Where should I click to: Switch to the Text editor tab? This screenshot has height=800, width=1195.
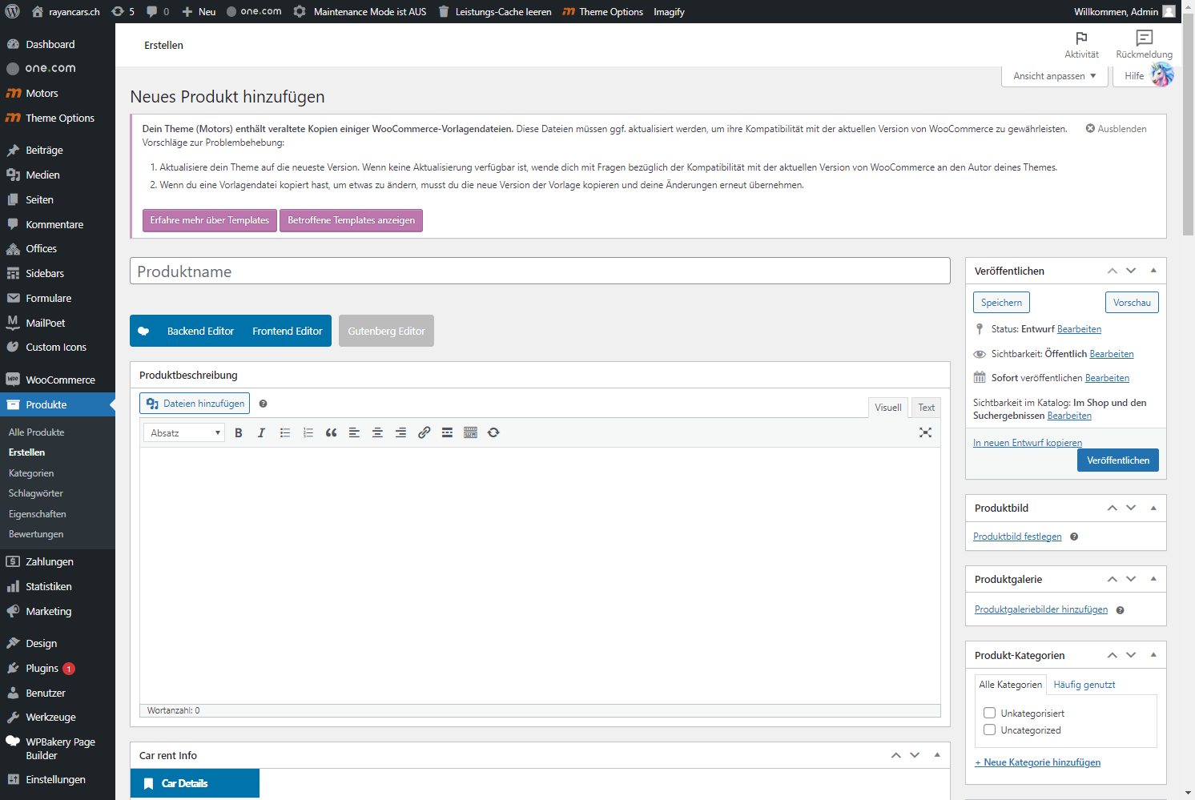[x=927, y=408]
